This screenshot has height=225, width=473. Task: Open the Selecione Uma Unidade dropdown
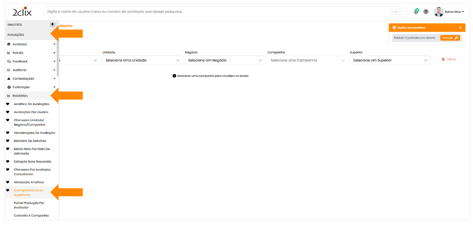[142, 60]
